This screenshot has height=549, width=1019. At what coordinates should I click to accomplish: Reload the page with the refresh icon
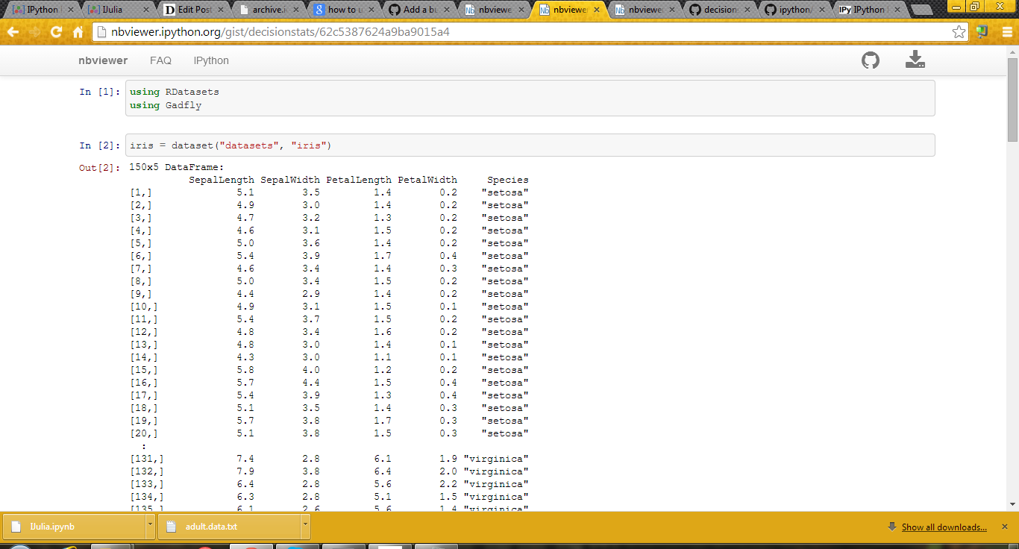pos(56,32)
